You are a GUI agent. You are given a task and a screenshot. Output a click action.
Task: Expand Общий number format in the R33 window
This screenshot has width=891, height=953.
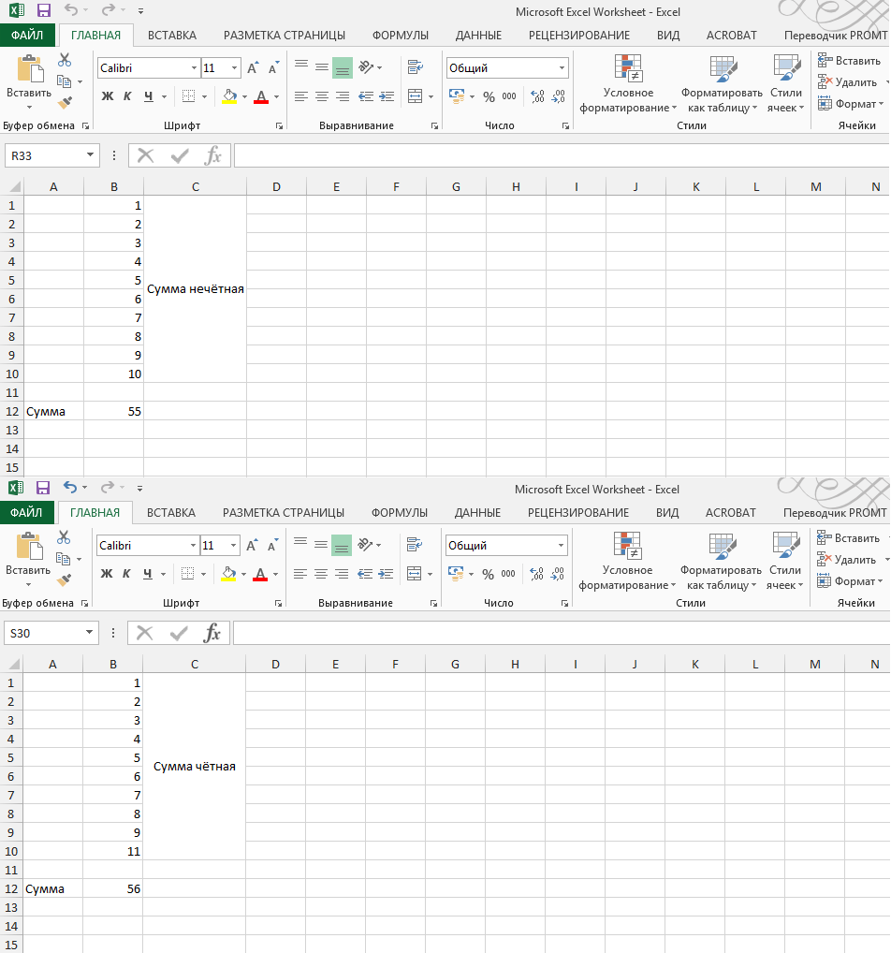pos(562,68)
